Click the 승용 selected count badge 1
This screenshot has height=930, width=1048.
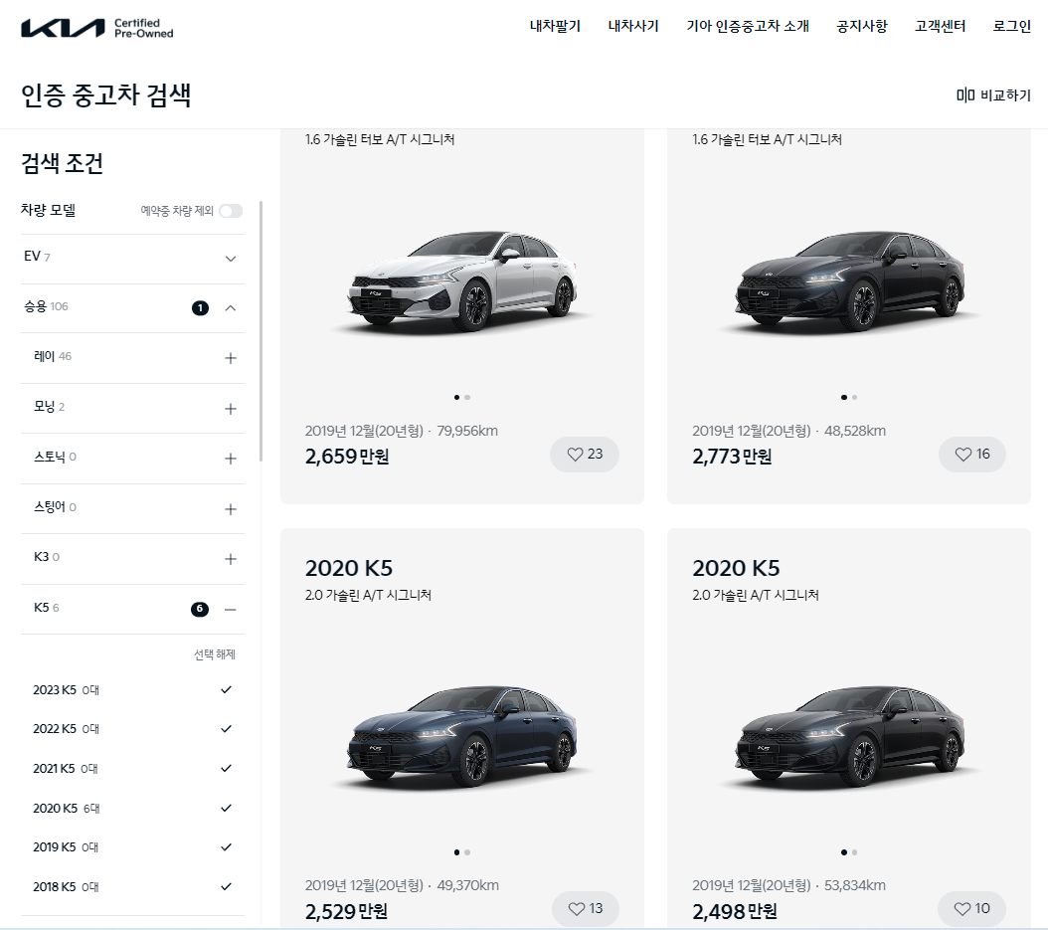coord(200,308)
